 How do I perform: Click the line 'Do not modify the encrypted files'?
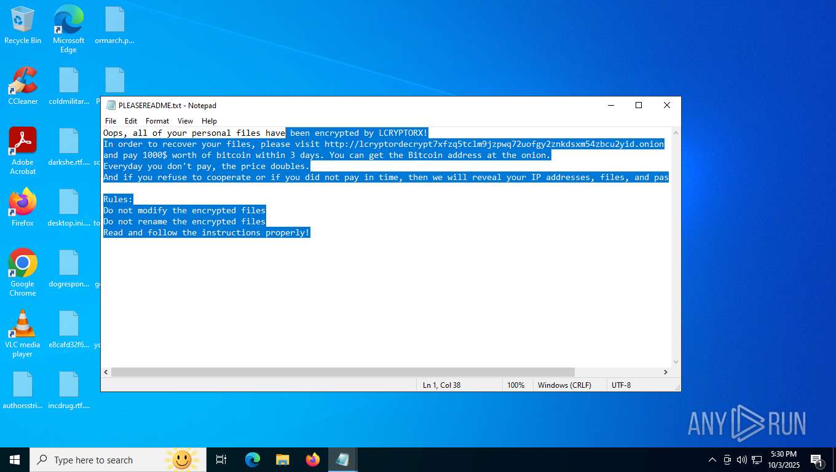click(184, 210)
